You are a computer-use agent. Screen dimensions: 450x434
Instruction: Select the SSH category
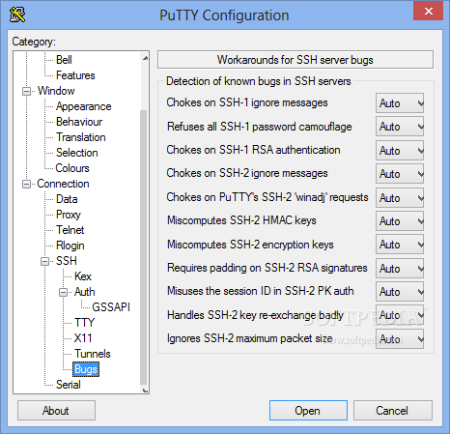[x=67, y=261]
